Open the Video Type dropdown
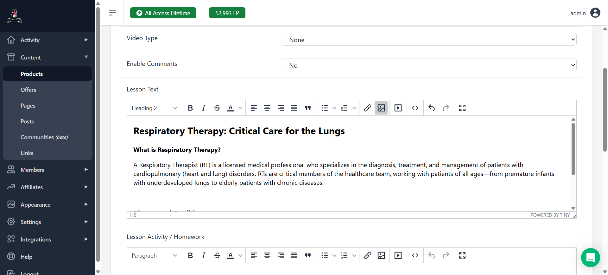Viewport: 608px width, 275px height. point(428,40)
